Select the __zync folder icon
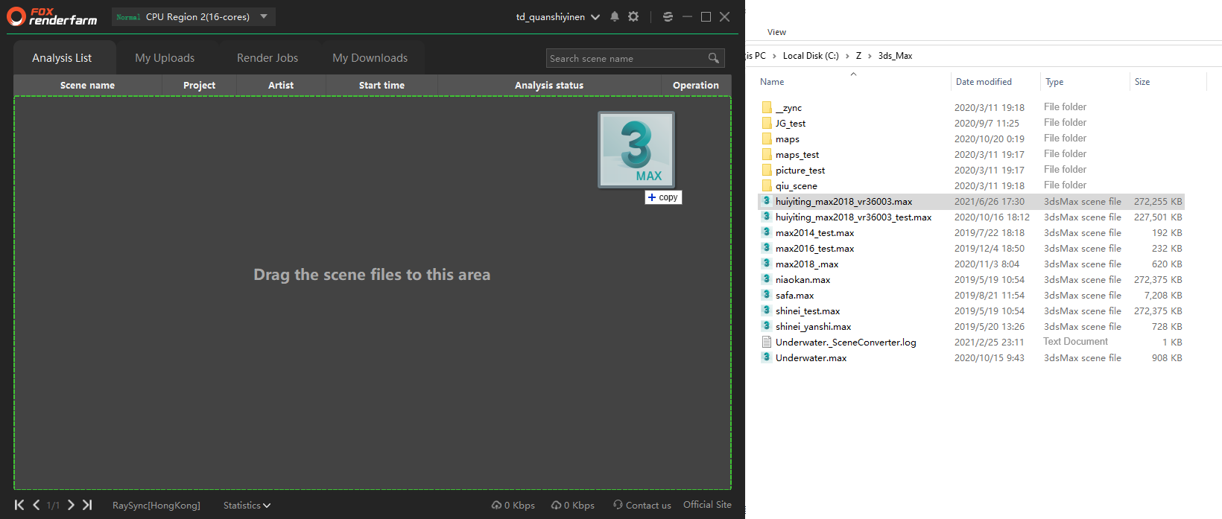The image size is (1222, 519). click(767, 107)
